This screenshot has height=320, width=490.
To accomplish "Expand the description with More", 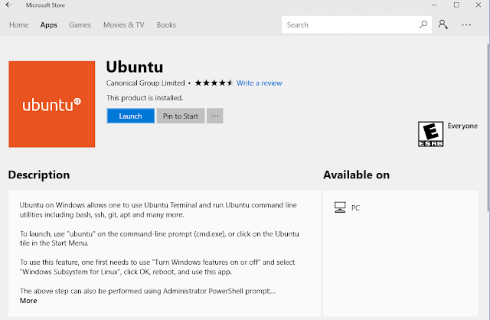I will (x=28, y=301).
